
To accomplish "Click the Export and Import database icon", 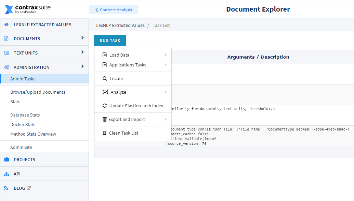I will pyautogui.click(x=105, y=119).
